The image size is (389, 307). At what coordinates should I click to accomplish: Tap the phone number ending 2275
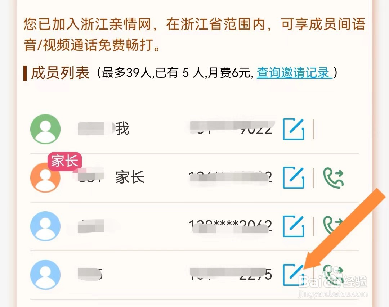click(231, 274)
